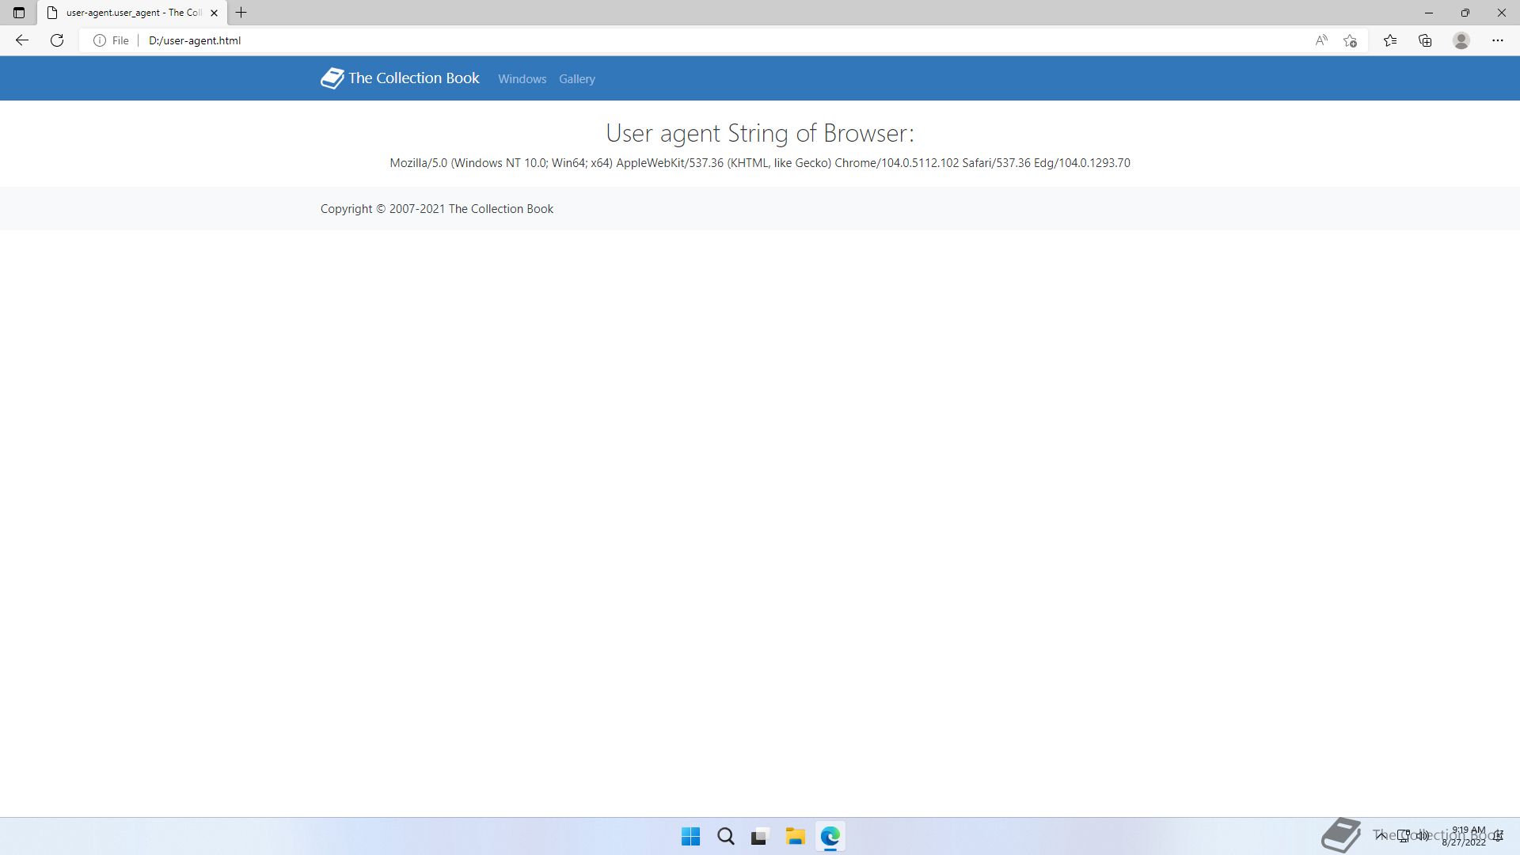Image resolution: width=1520 pixels, height=855 pixels.
Task: Open the Favorites list icon
Action: (1390, 40)
